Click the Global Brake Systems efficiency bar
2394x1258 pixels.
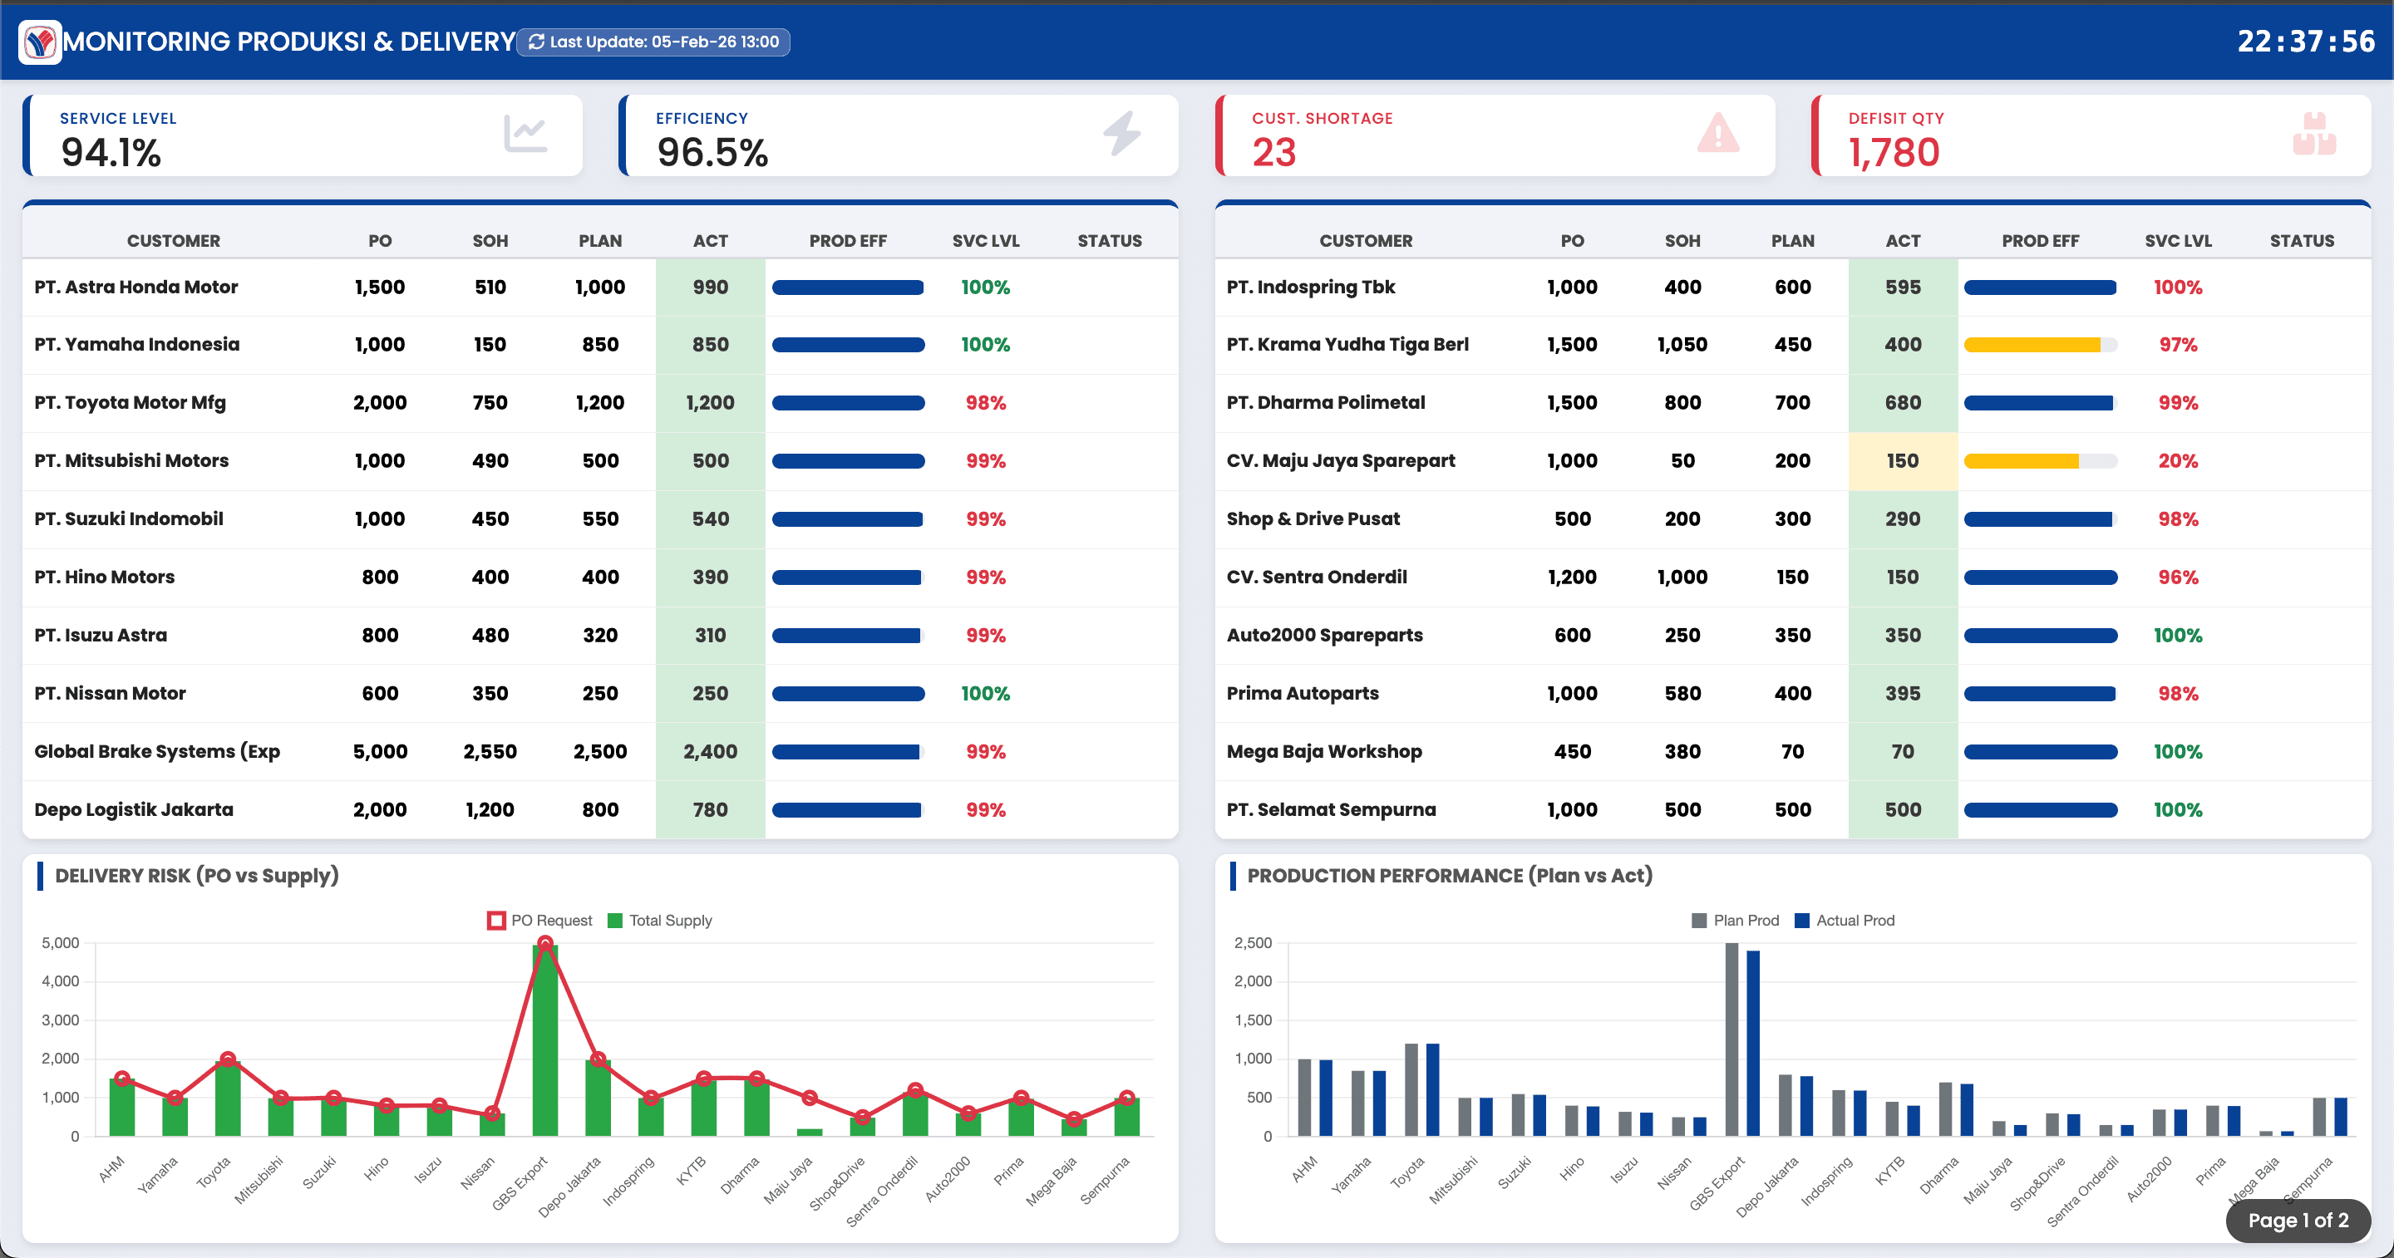coord(845,752)
